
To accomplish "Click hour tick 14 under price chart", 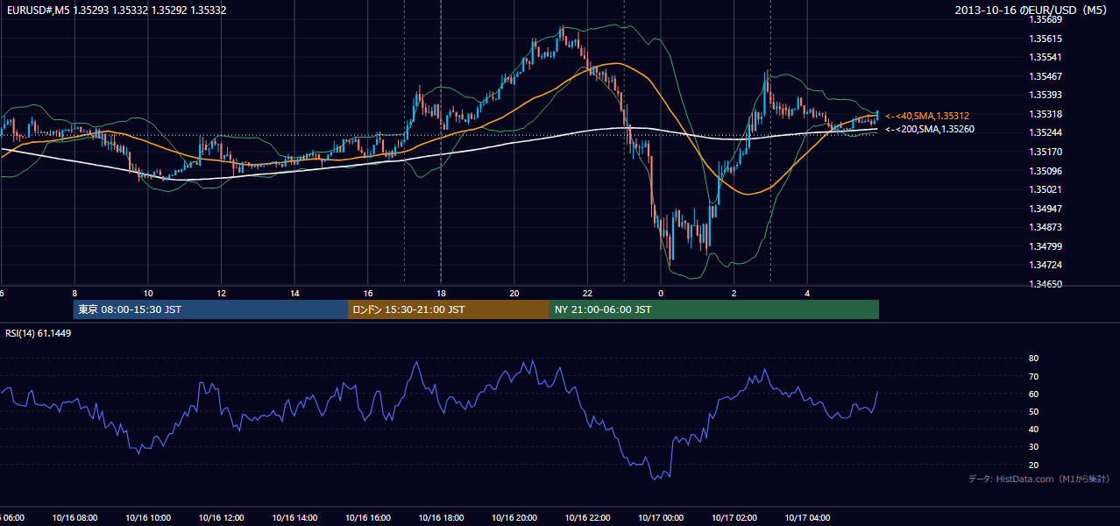I will click(x=294, y=293).
